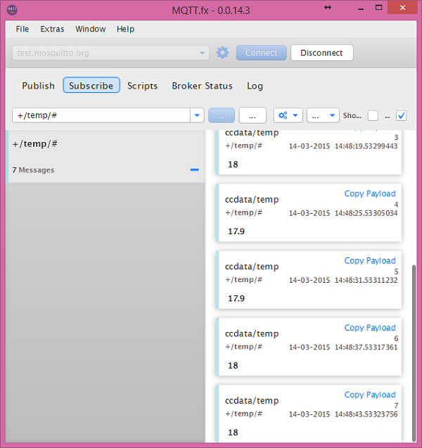Image resolution: width=422 pixels, height=448 pixels.
Task: Click timestamp 14:48:25.53305034 of message 4
Action: (366, 213)
